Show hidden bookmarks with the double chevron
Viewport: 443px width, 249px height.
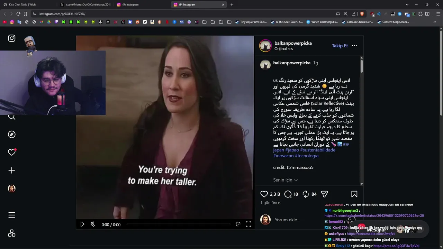(435, 22)
